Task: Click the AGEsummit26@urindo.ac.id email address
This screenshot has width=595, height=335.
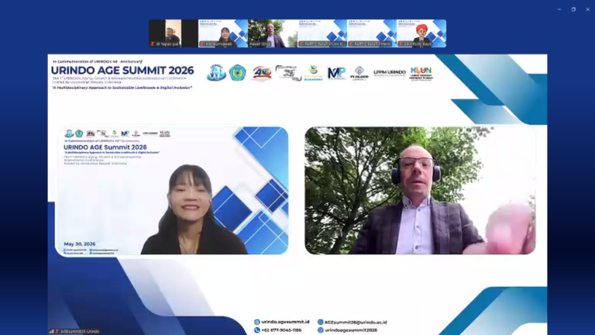Action: [356, 322]
